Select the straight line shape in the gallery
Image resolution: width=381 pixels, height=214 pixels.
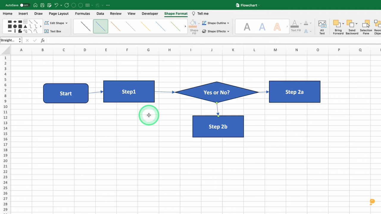(x=30, y=22)
